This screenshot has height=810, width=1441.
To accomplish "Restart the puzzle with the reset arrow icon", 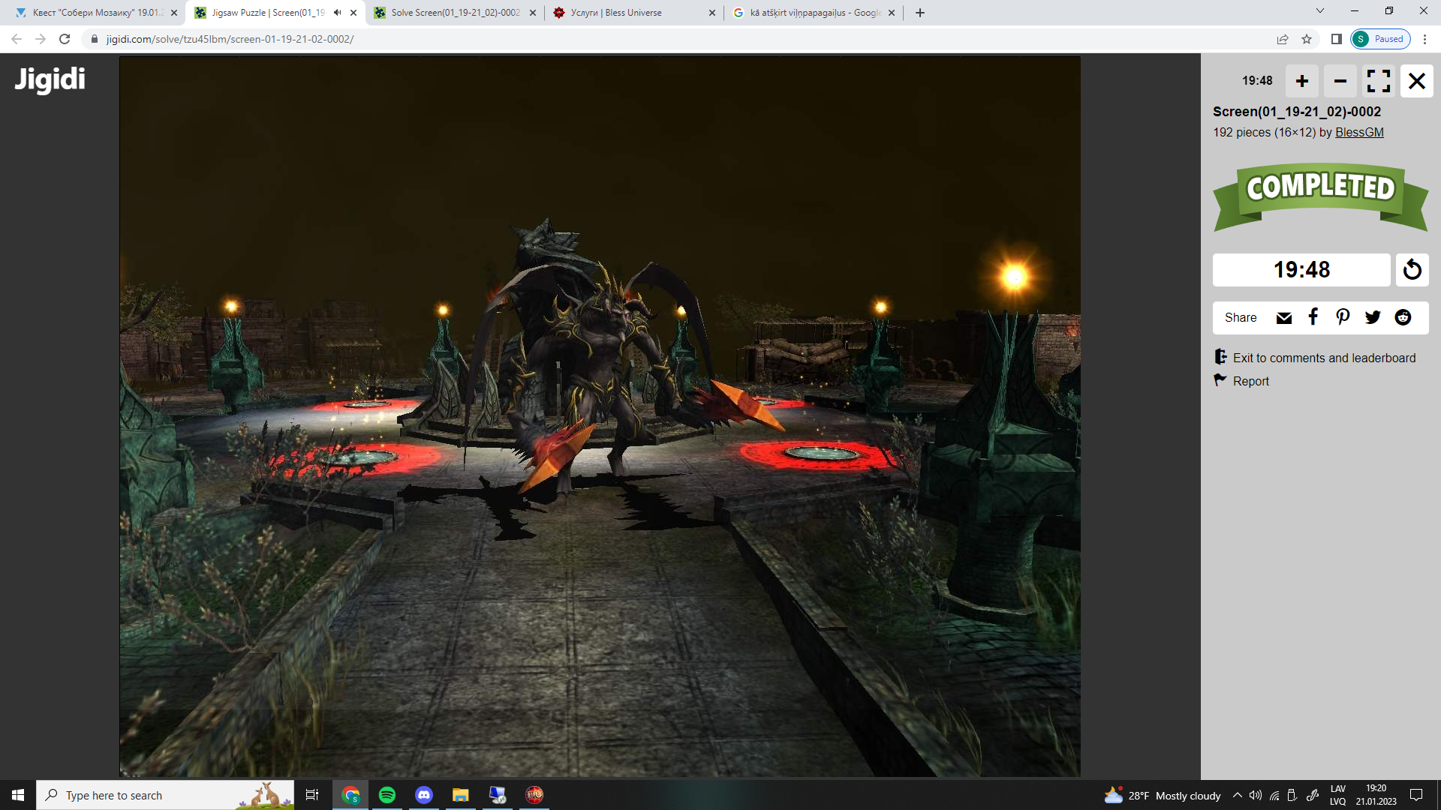I will tap(1412, 269).
